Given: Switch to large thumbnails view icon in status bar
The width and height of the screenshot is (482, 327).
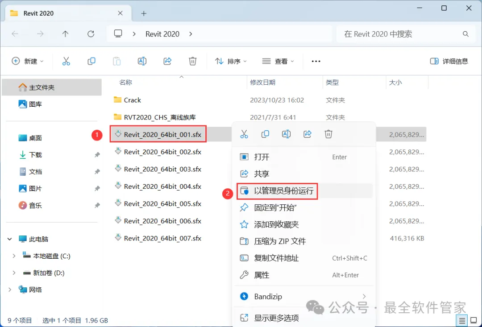Looking at the screenshot, I should (x=474, y=321).
